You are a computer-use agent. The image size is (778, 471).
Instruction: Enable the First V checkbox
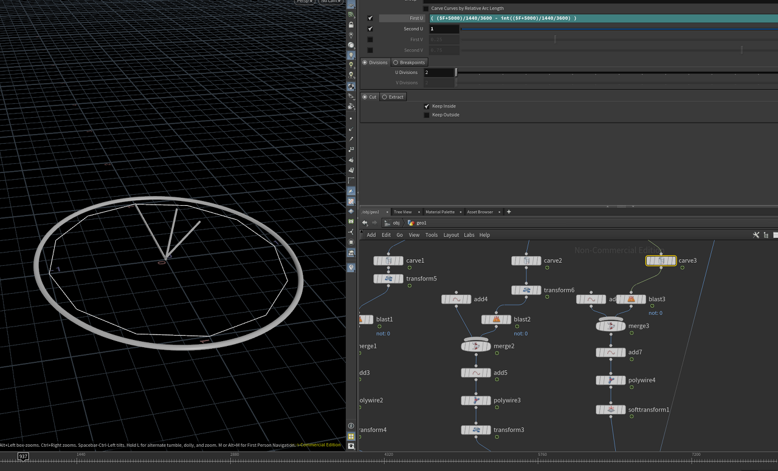pos(370,39)
